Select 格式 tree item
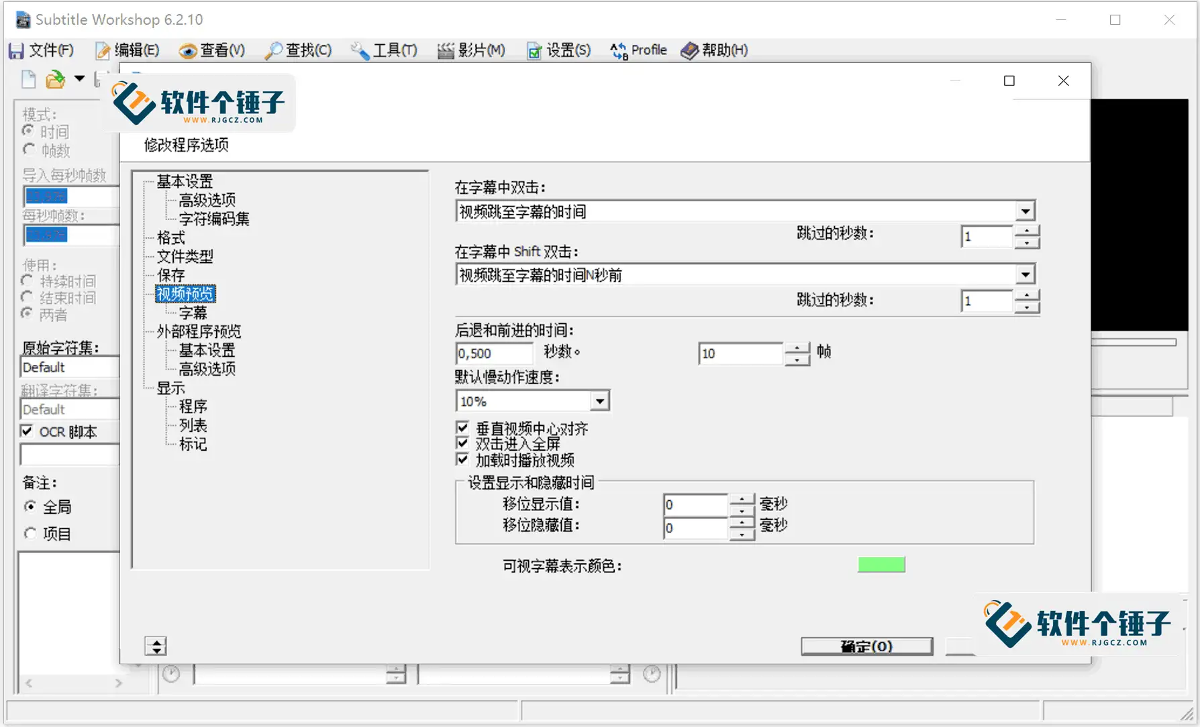This screenshot has height=727, width=1200. pyautogui.click(x=170, y=237)
